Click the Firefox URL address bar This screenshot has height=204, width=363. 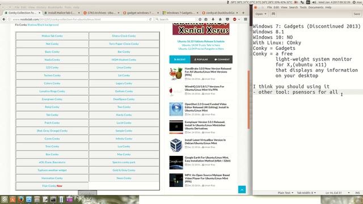[79, 19]
